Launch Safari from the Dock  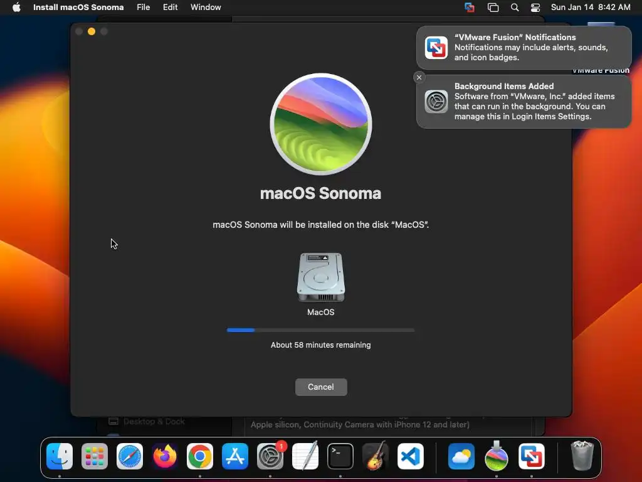(x=130, y=456)
